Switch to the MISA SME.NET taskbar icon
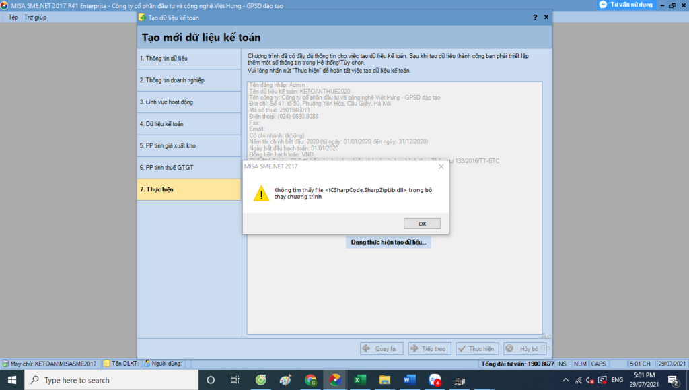 click(335, 380)
